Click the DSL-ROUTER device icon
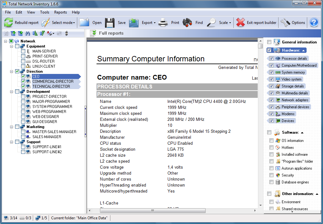 28,61
